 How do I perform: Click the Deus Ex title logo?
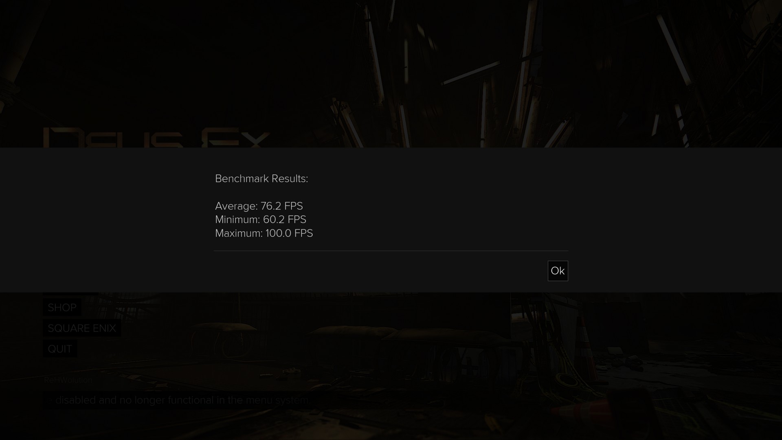[x=156, y=138]
